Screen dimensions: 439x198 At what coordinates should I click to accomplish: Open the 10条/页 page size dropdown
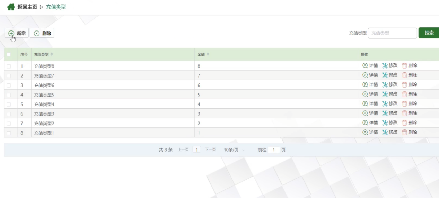point(234,150)
